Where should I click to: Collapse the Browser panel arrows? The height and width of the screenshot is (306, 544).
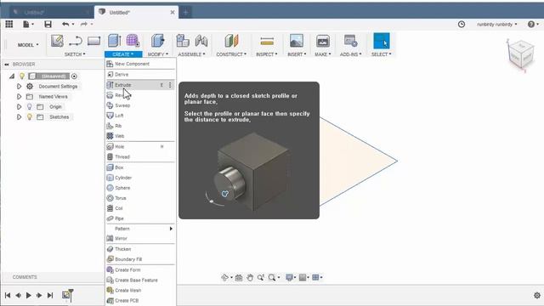click(x=7, y=65)
